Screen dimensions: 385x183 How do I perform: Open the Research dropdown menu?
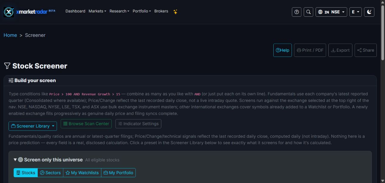click(119, 11)
